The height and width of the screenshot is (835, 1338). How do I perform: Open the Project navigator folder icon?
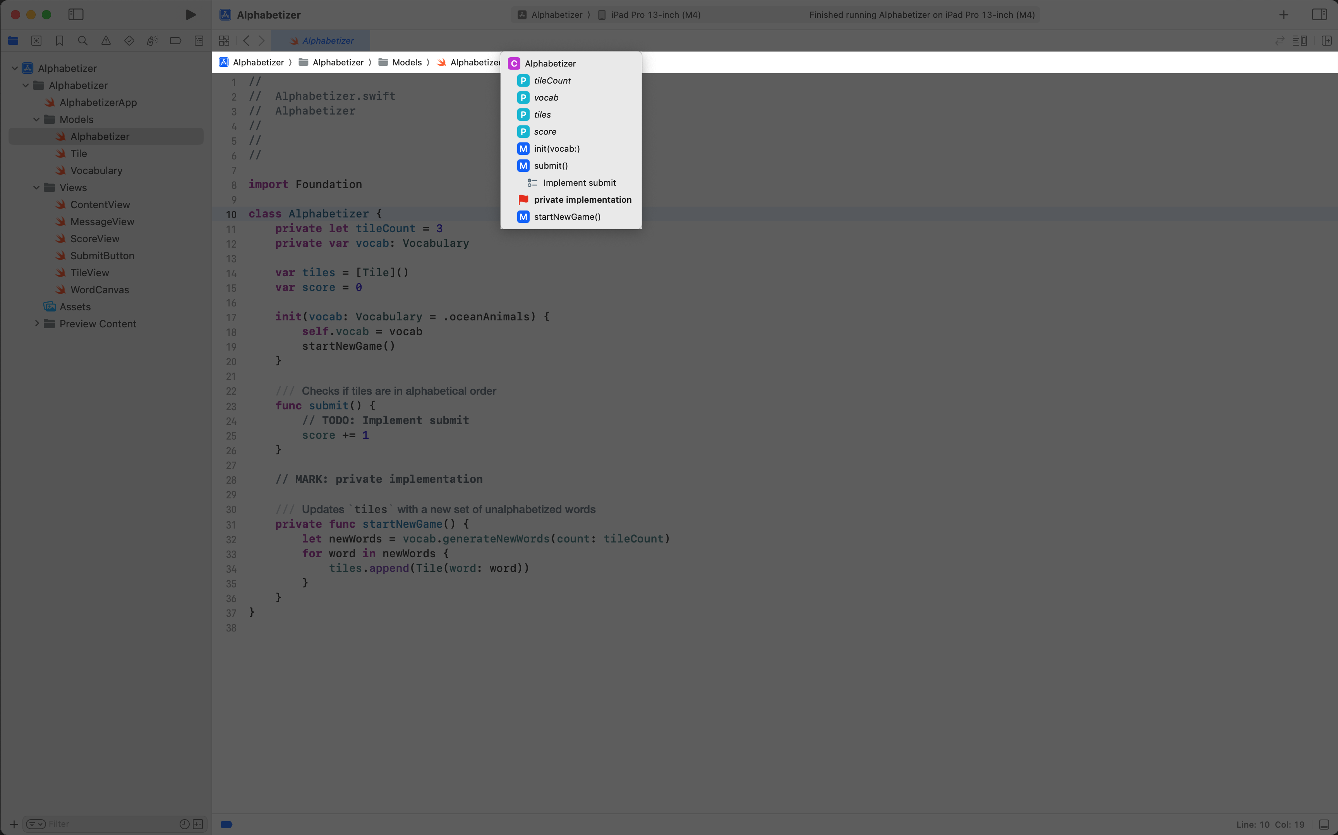coord(13,40)
